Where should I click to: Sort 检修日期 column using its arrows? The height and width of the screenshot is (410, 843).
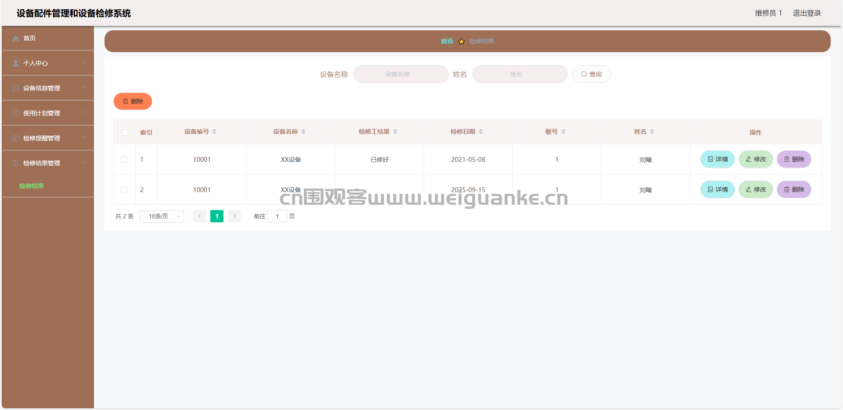click(x=481, y=132)
